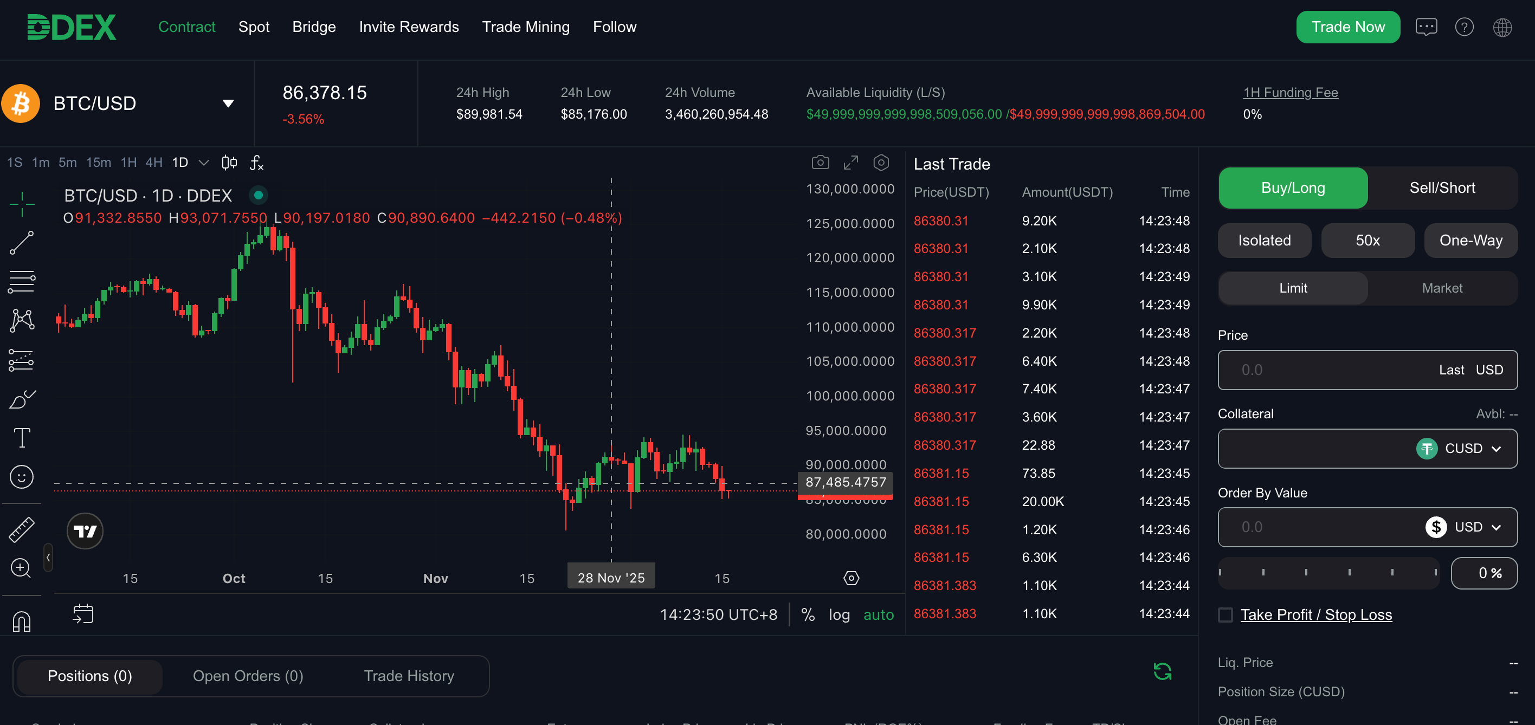1535x725 pixels.
Task: Click the Trade Now button
Action: click(x=1348, y=27)
